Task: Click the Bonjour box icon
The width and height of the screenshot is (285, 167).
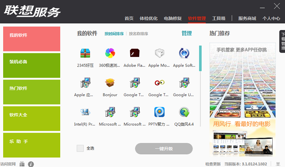Action: 110,83
